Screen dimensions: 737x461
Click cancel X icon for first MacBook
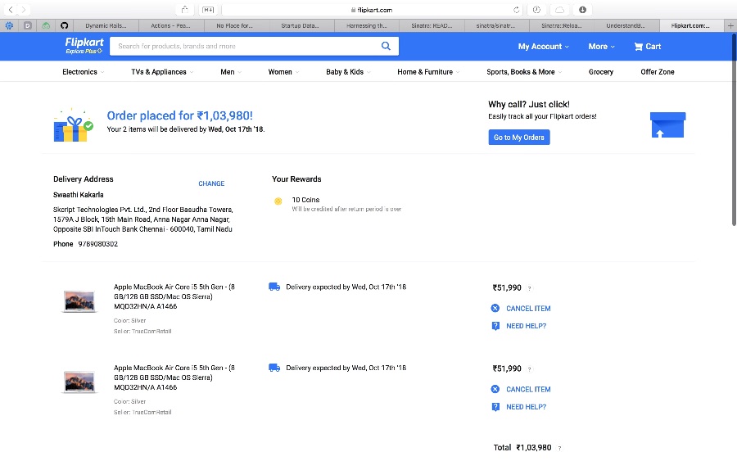click(495, 308)
